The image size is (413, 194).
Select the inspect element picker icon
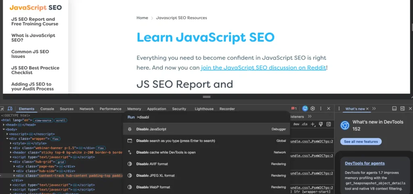point(2,109)
